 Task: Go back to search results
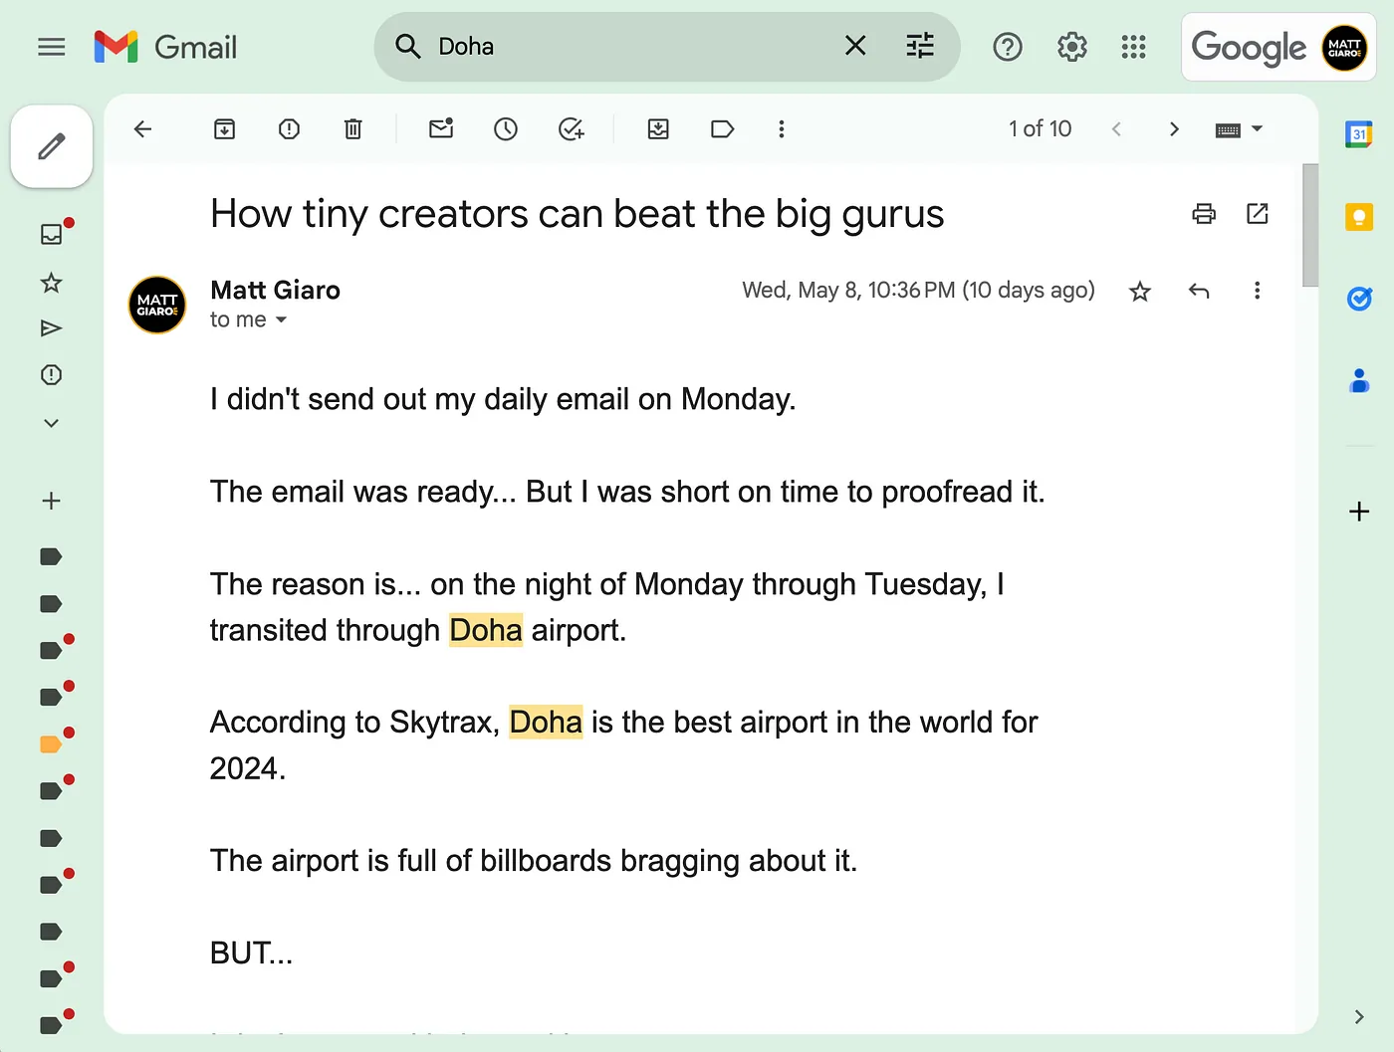[x=142, y=129]
